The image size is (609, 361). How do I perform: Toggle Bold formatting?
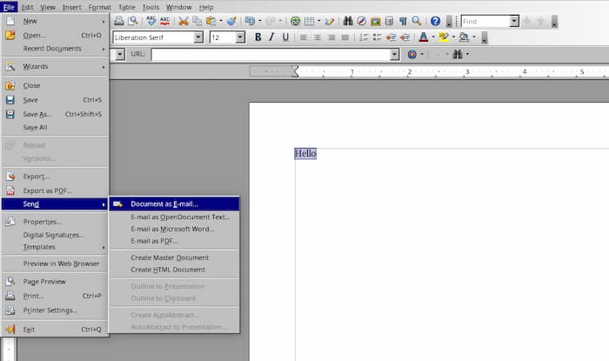(258, 37)
